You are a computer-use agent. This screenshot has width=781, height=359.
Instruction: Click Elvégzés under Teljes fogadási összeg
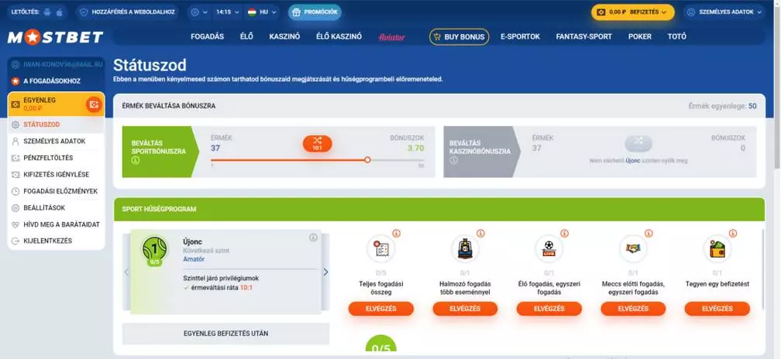pos(381,308)
